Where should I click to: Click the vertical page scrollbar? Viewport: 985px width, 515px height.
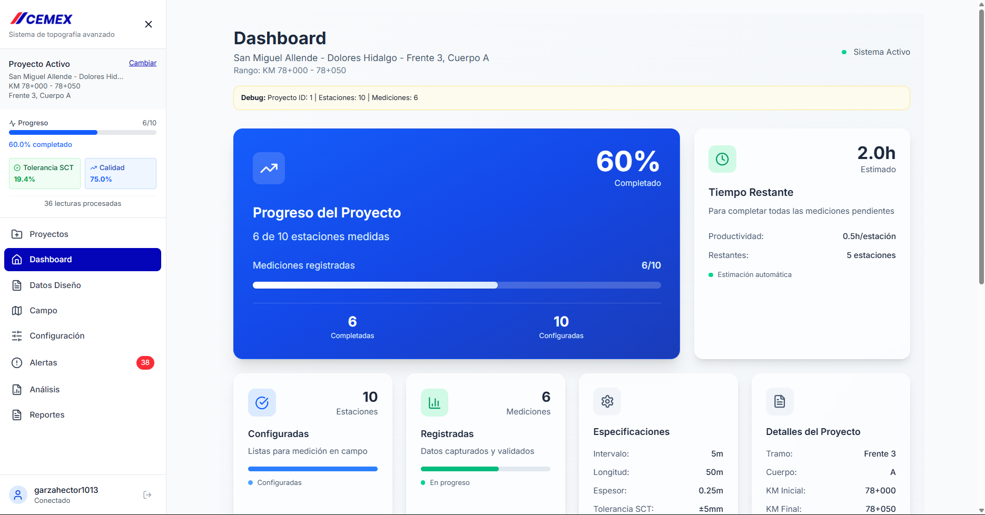981,147
